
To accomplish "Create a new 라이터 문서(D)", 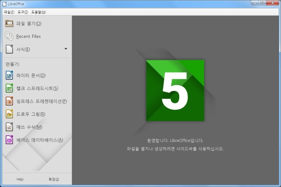I will click(31, 75).
